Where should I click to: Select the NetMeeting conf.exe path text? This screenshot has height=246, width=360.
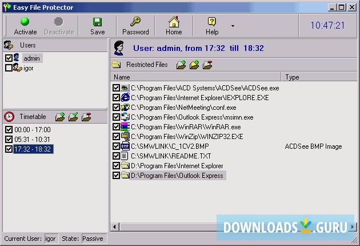183,108
